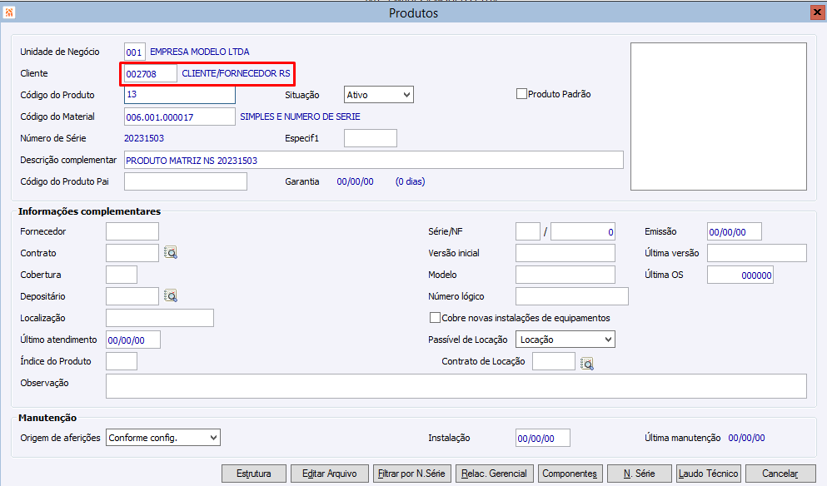
Task: Click the Descrição complementar text field
Action: [x=373, y=161]
